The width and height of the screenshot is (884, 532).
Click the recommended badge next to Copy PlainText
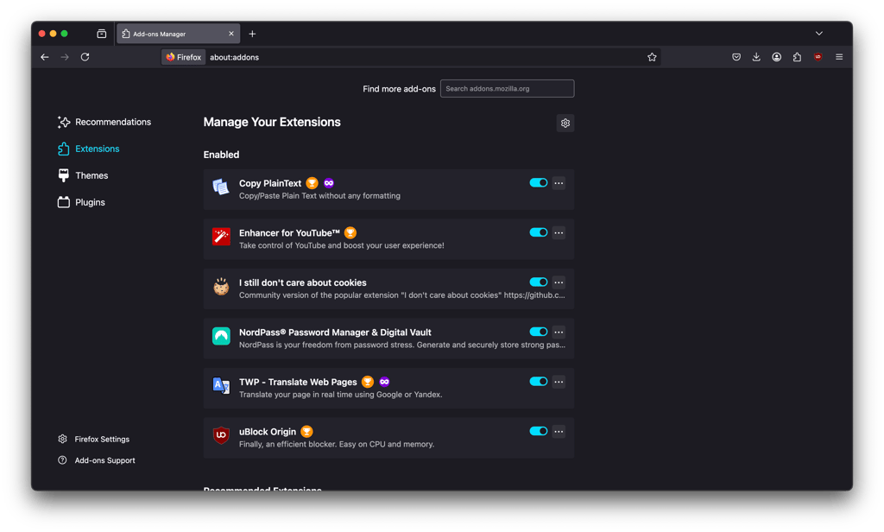pos(312,183)
